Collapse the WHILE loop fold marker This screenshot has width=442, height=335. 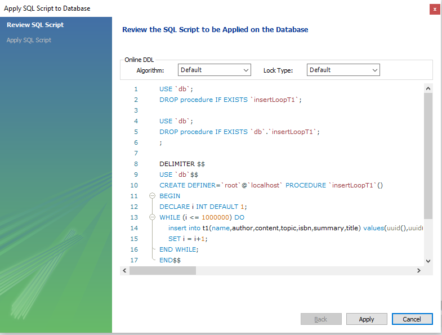tap(153, 217)
